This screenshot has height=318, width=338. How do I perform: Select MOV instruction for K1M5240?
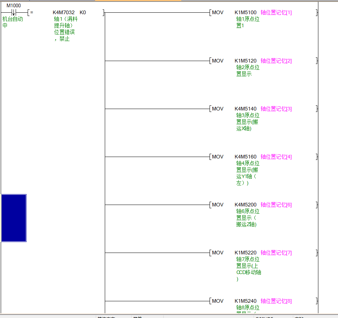pos(218,301)
